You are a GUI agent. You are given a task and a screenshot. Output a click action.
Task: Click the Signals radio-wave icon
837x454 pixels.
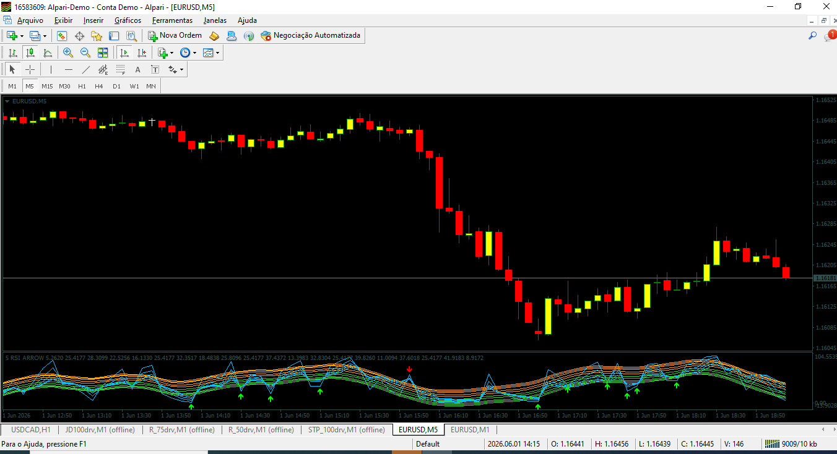pyautogui.click(x=249, y=36)
